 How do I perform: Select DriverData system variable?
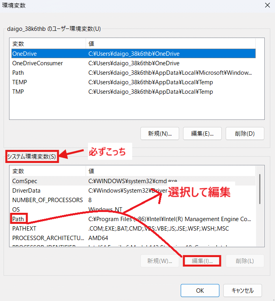[x=133, y=190]
